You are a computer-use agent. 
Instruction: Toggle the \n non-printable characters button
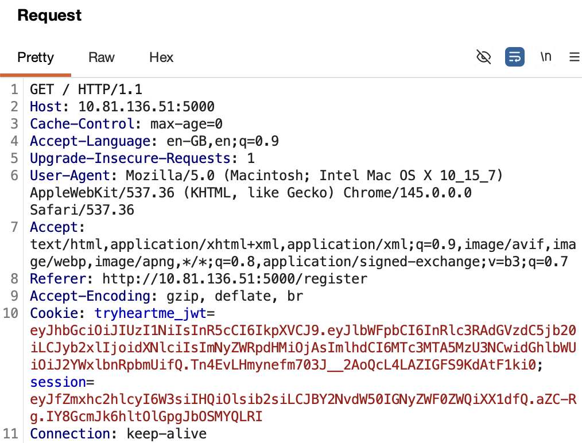pos(546,57)
